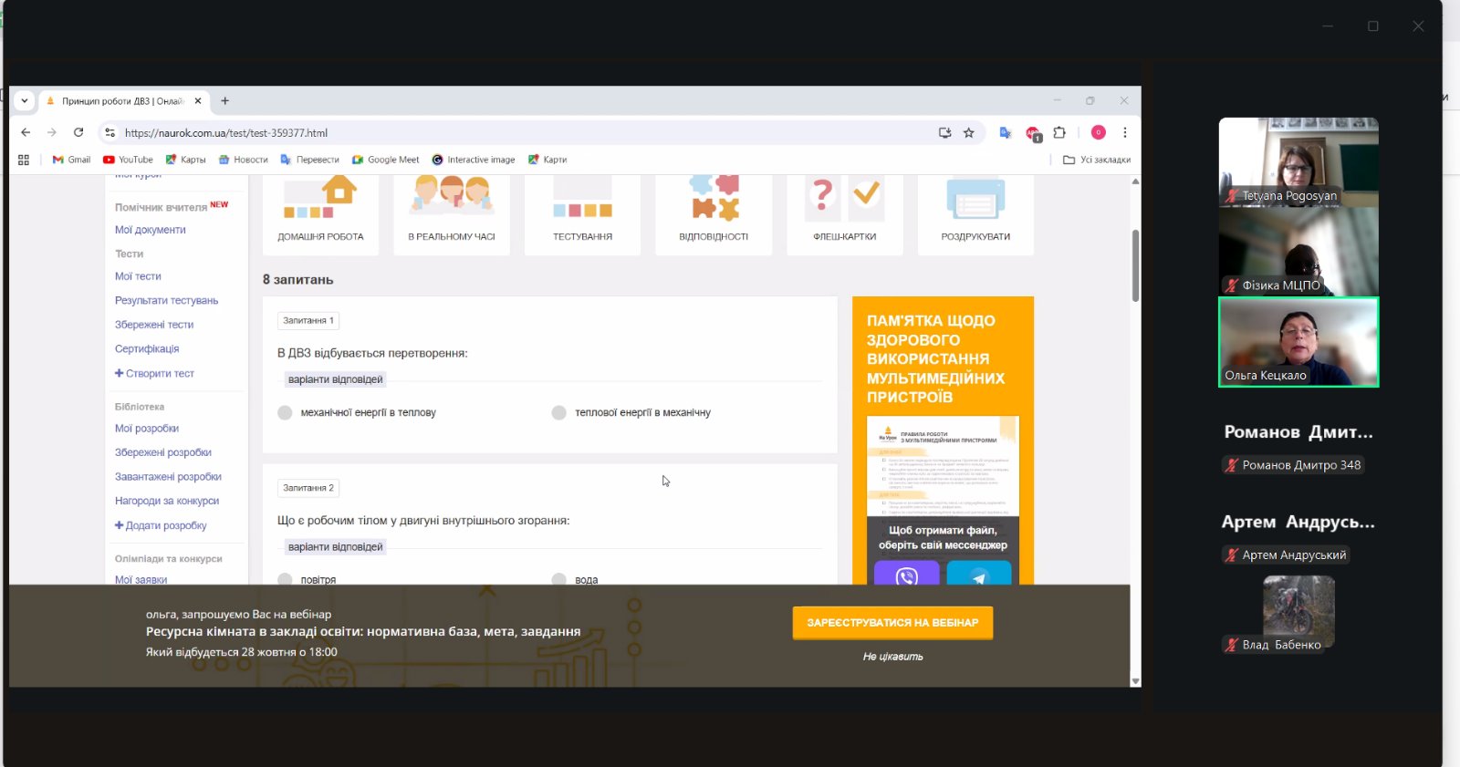1460x767 pixels.
Task: Open the Chrome three-dot menu
Action: (x=1125, y=132)
